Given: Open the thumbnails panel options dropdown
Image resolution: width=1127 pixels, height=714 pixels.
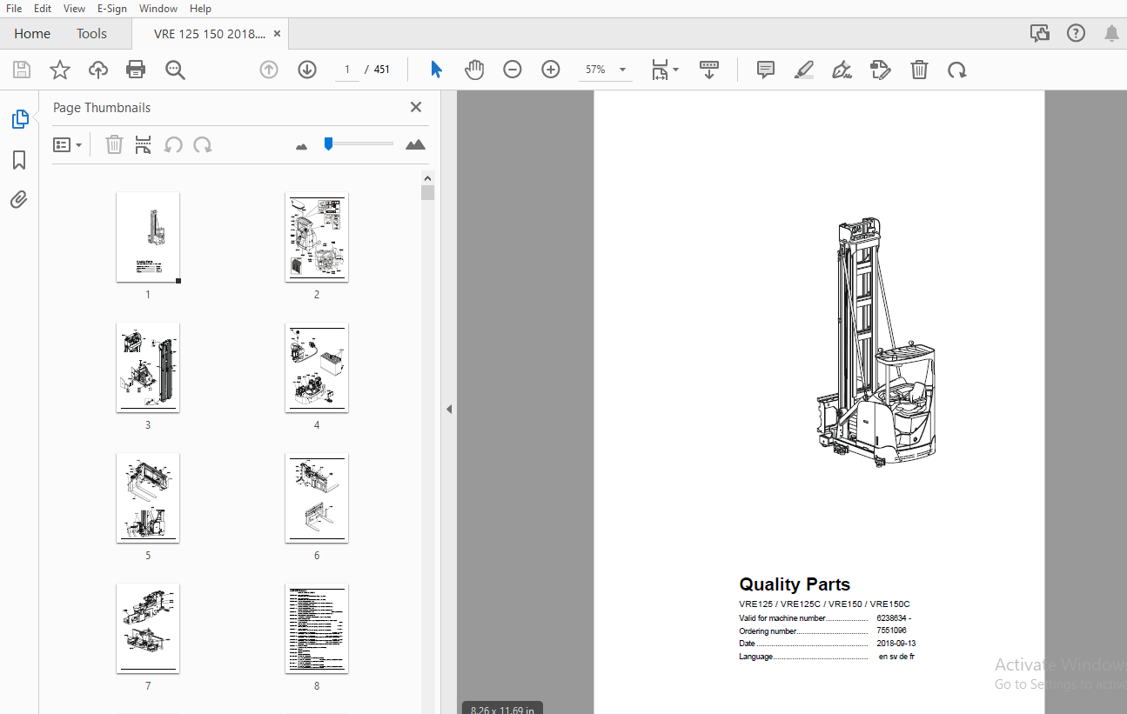Looking at the screenshot, I should (67, 144).
